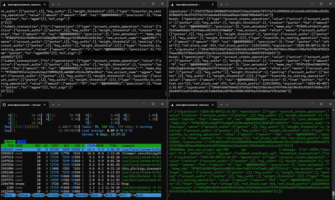This screenshot has width=335, height=200.
Task: Click the bottom-right terminal scrollbar
Action: click(333, 194)
